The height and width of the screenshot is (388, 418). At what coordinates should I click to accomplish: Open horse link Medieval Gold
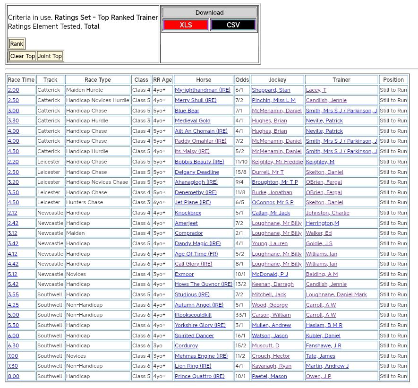pyautogui.click(x=193, y=121)
